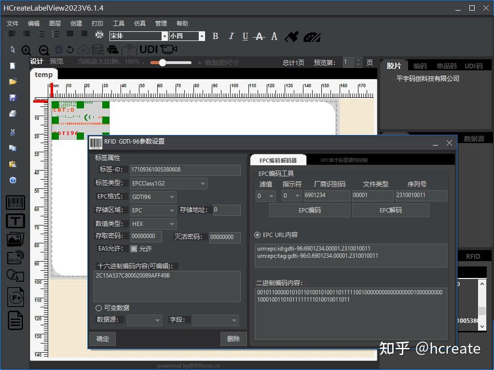Click the EPC编码 button
Screen dimensions: 494x370
(309, 210)
